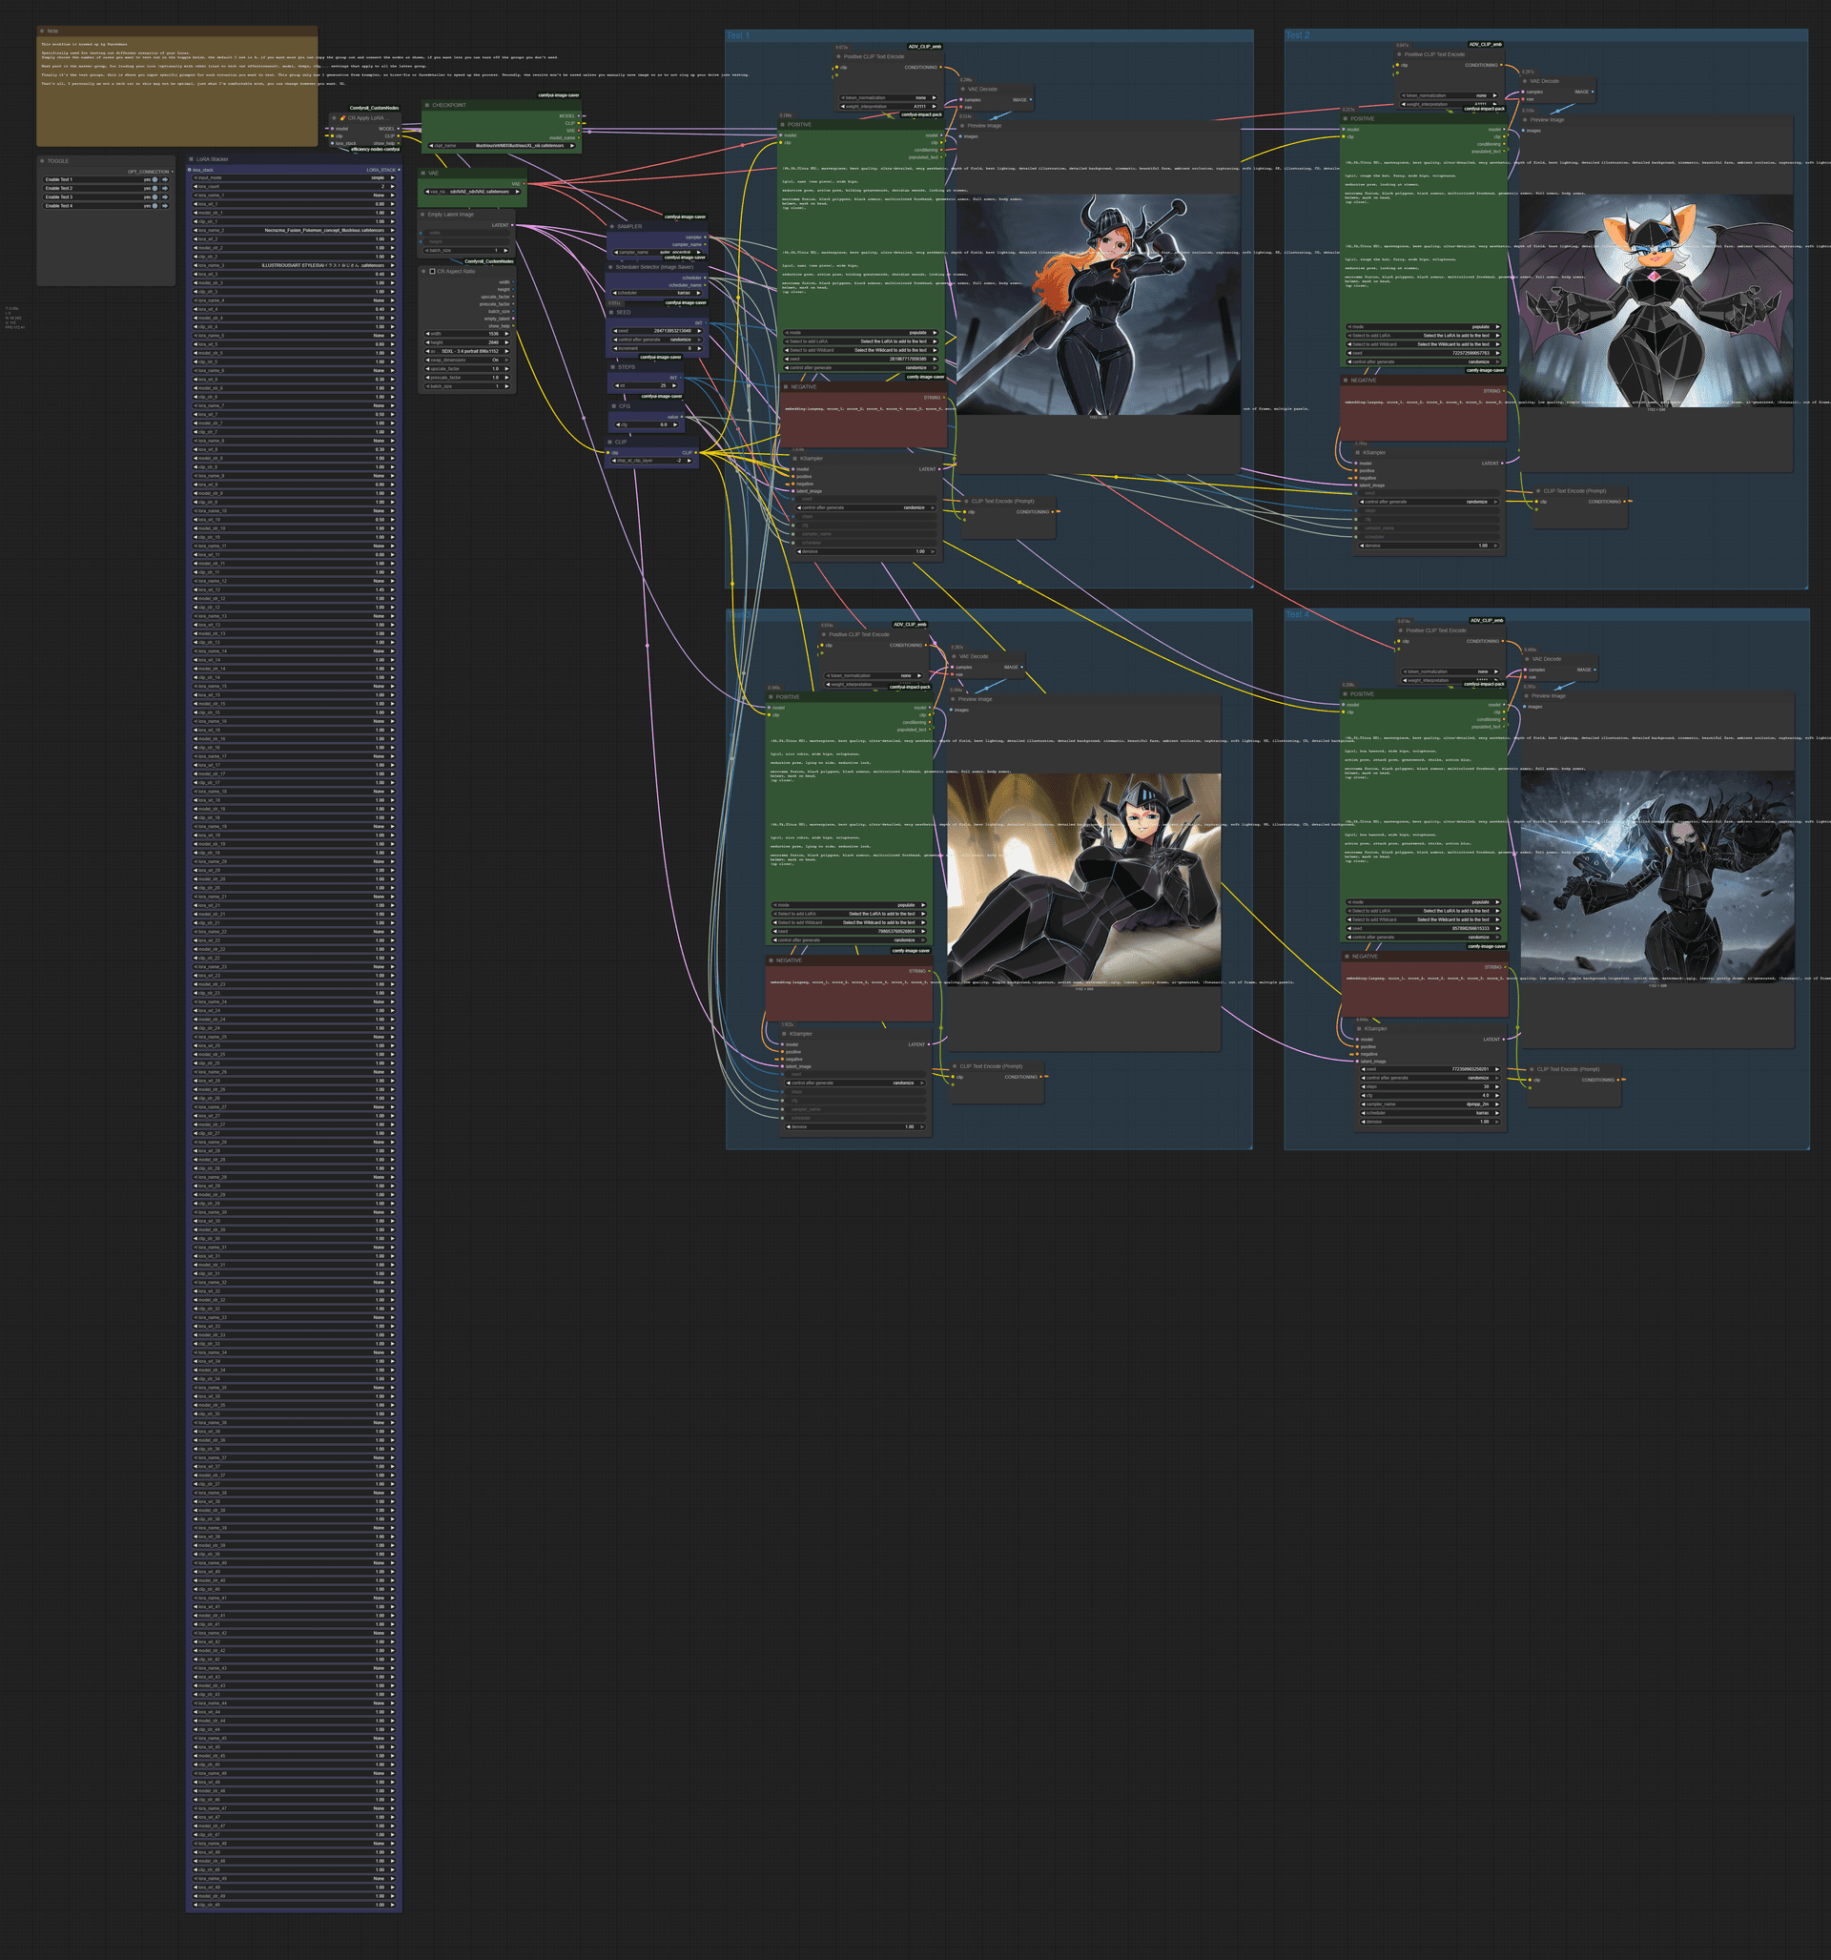Collapse the CLIP set-last-layer node

(609, 442)
